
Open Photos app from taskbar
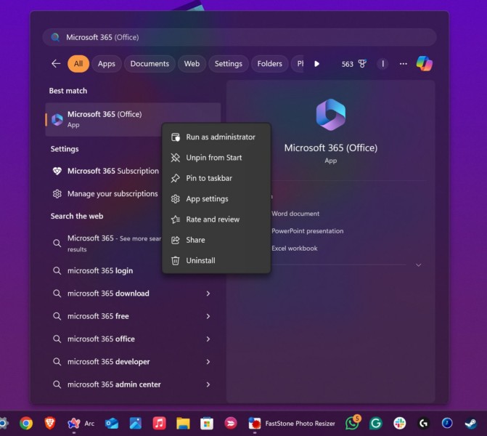[136, 423]
